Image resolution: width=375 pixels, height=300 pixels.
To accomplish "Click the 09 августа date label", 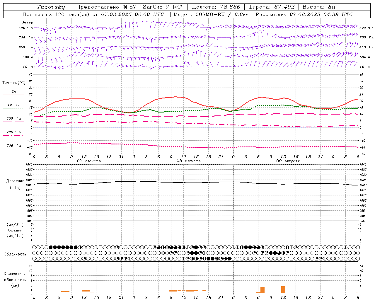I will point(288,161).
